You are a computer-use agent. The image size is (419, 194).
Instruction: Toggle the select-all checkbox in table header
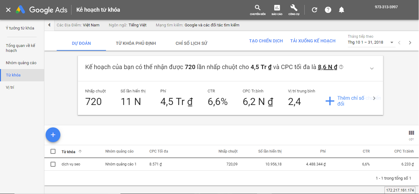53,151
